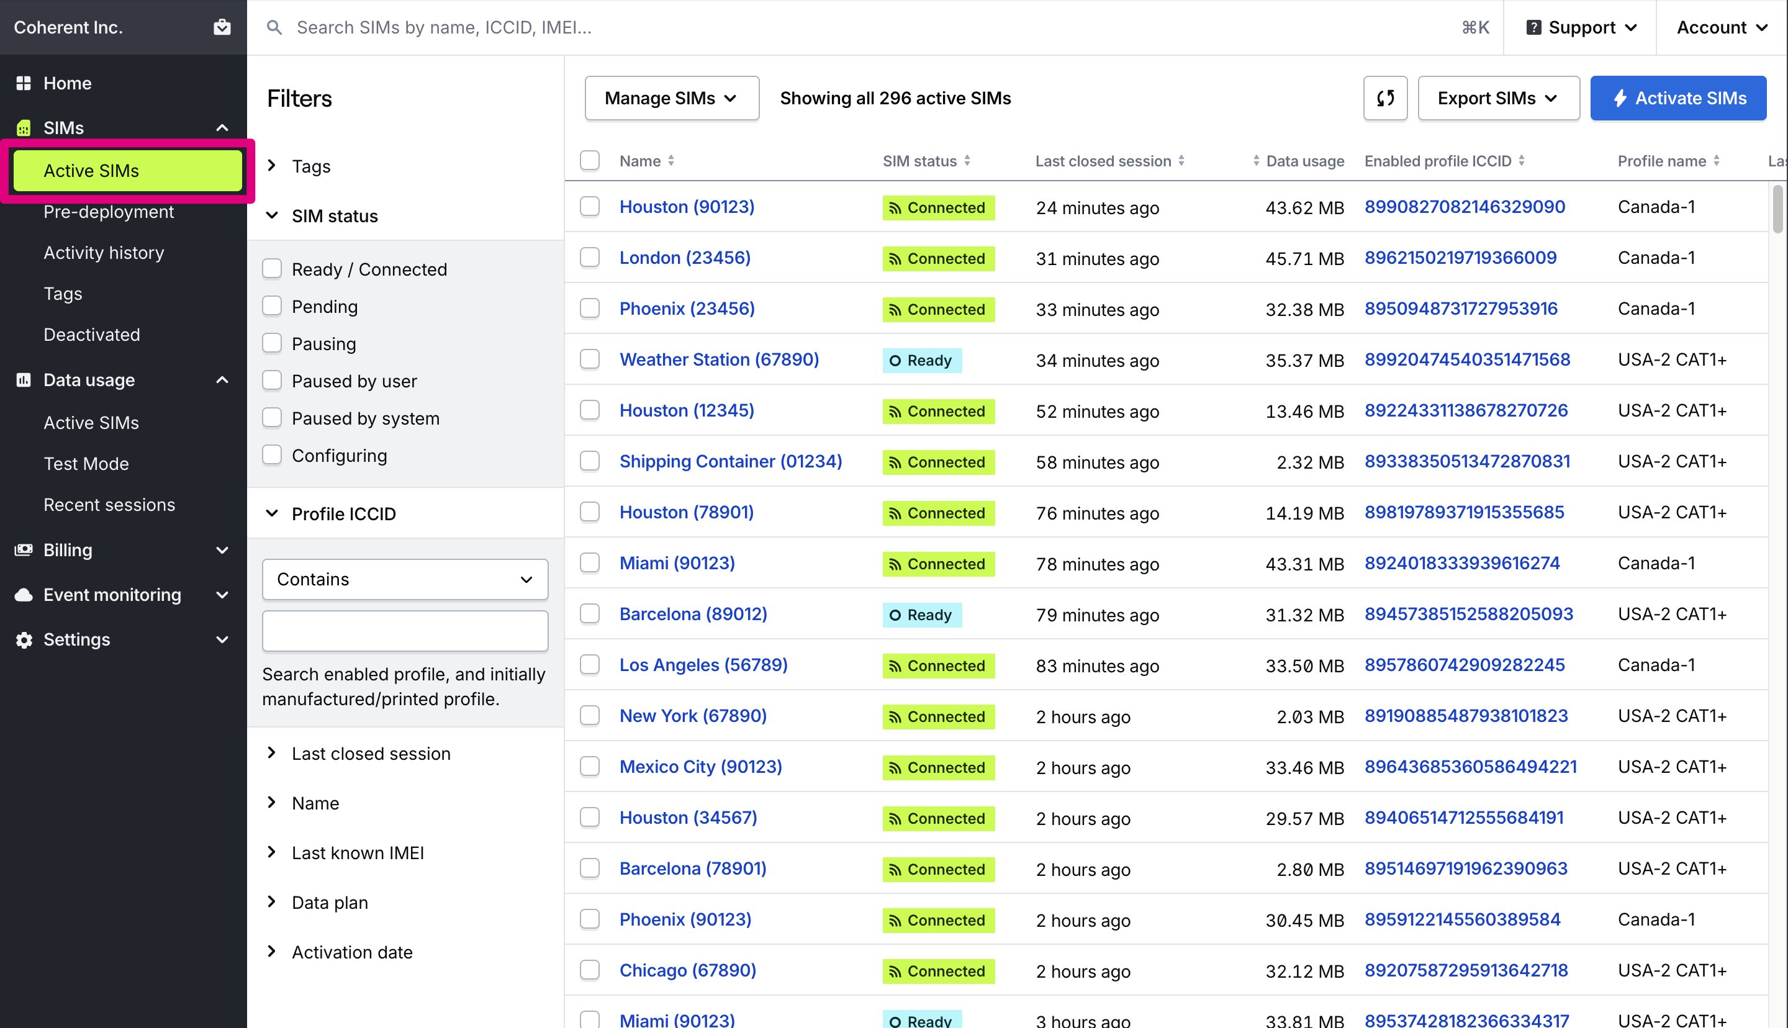Sort by Last closed session arrows
The image size is (1788, 1028).
coord(1181,161)
